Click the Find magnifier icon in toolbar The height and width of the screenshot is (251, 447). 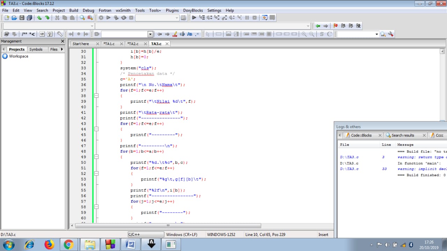82,18
